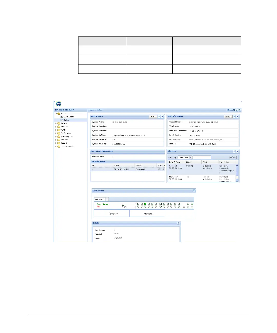The height and width of the screenshot is (333, 277).
Task: Select the DEFAULT_VLAN row
Action: [x=128, y=169]
